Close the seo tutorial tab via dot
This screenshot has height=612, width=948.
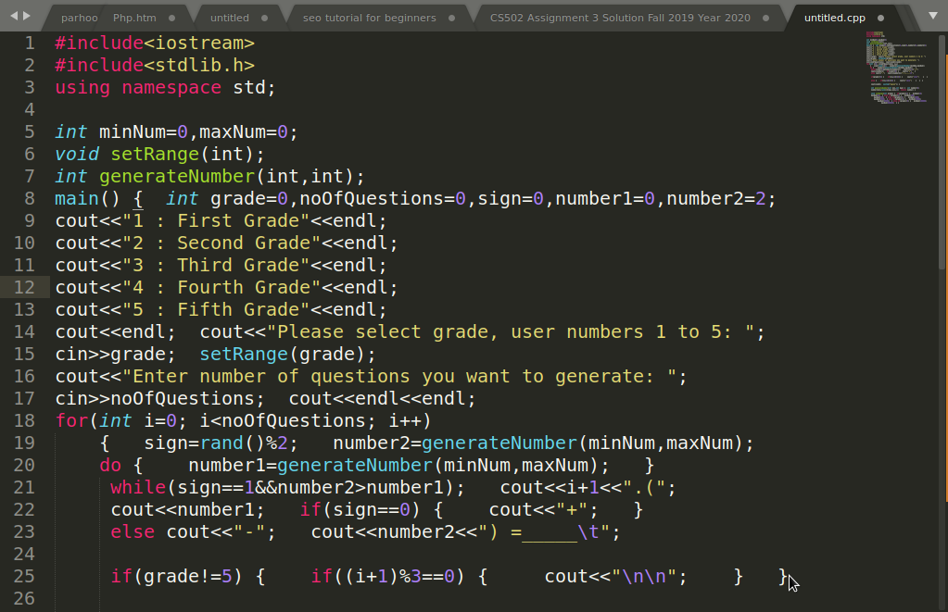click(x=451, y=19)
